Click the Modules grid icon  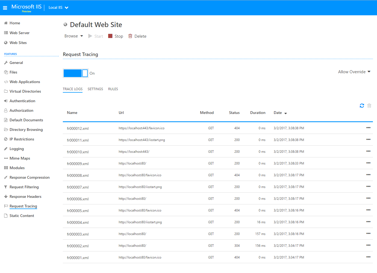[6, 168]
